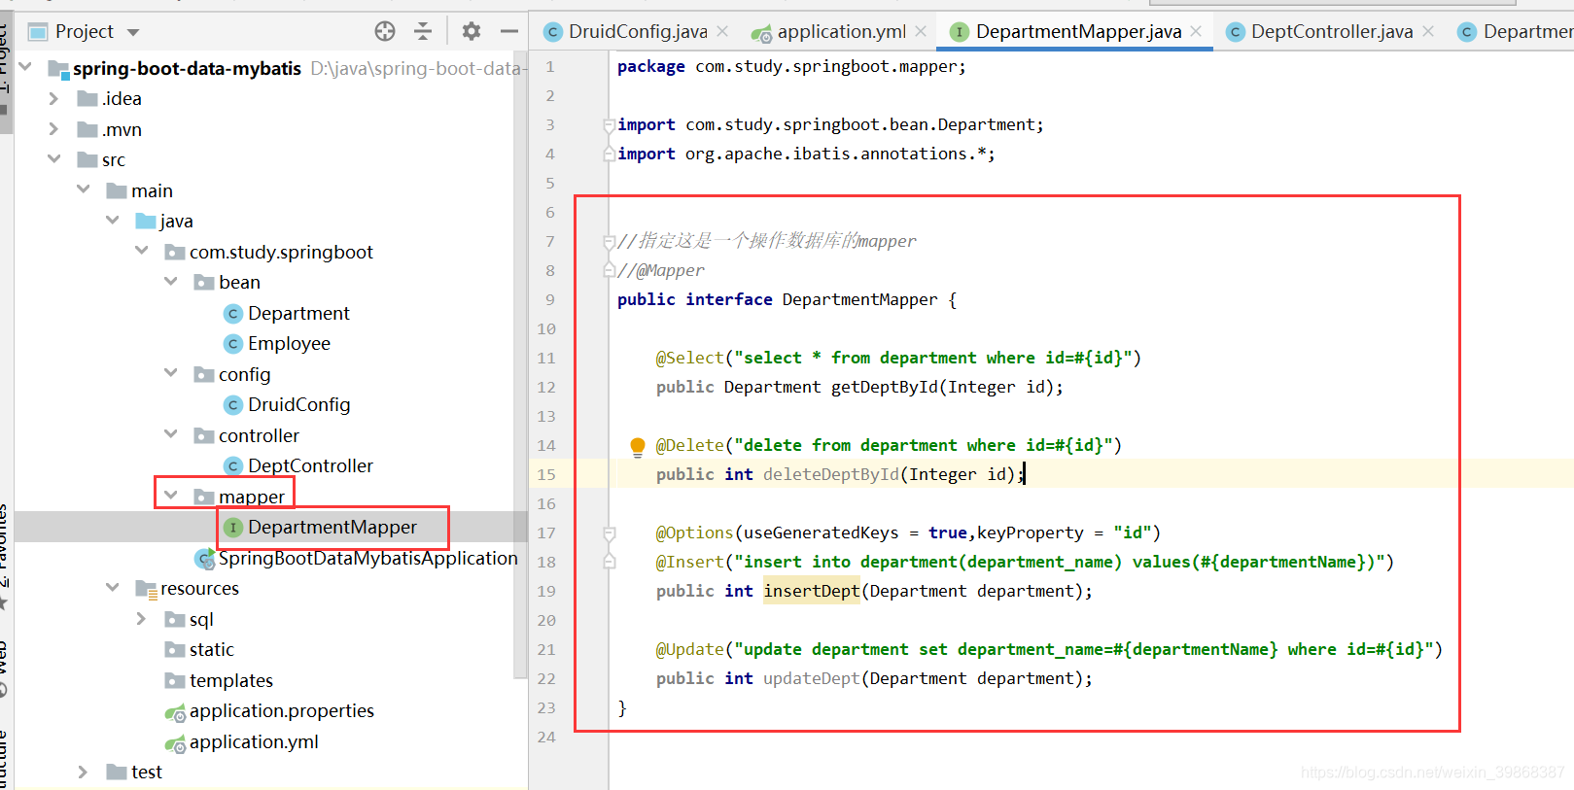Viewport: 1574px width, 790px height.
Task: Click the getDeptById method name
Action: 885,387
